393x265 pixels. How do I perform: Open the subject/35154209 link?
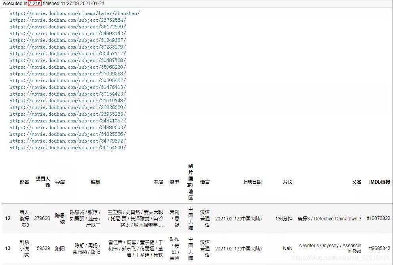68,148
